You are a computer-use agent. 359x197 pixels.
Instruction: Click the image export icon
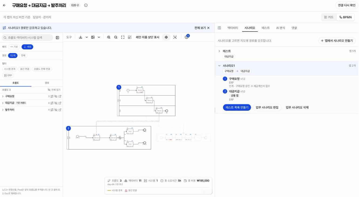pos(93,37)
